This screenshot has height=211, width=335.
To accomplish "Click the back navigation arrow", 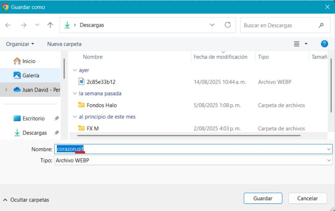I will (x=8, y=25).
